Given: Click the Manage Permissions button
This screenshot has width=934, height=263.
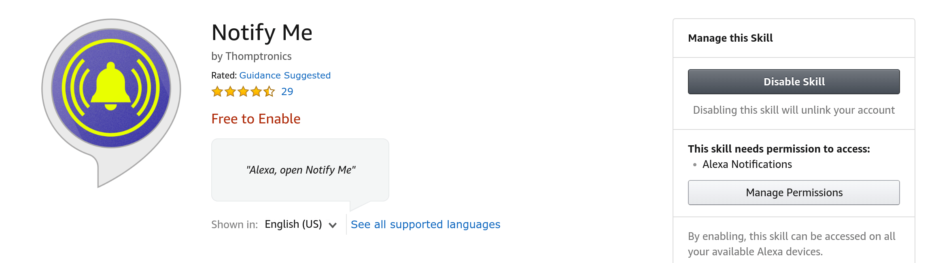Looking at the screenshot, I should pos(794,193).
